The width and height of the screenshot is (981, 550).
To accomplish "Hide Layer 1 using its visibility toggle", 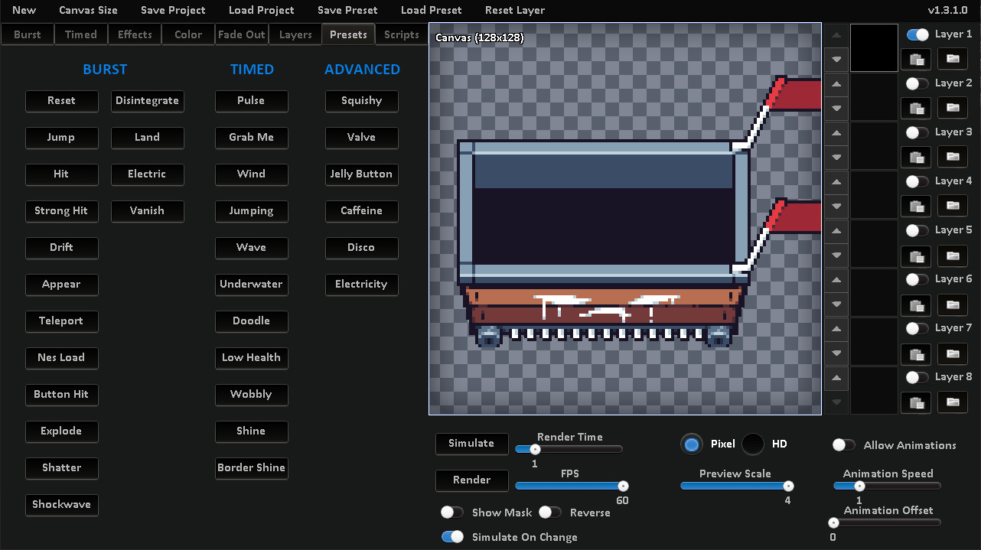I will click(x=917, y=34).
